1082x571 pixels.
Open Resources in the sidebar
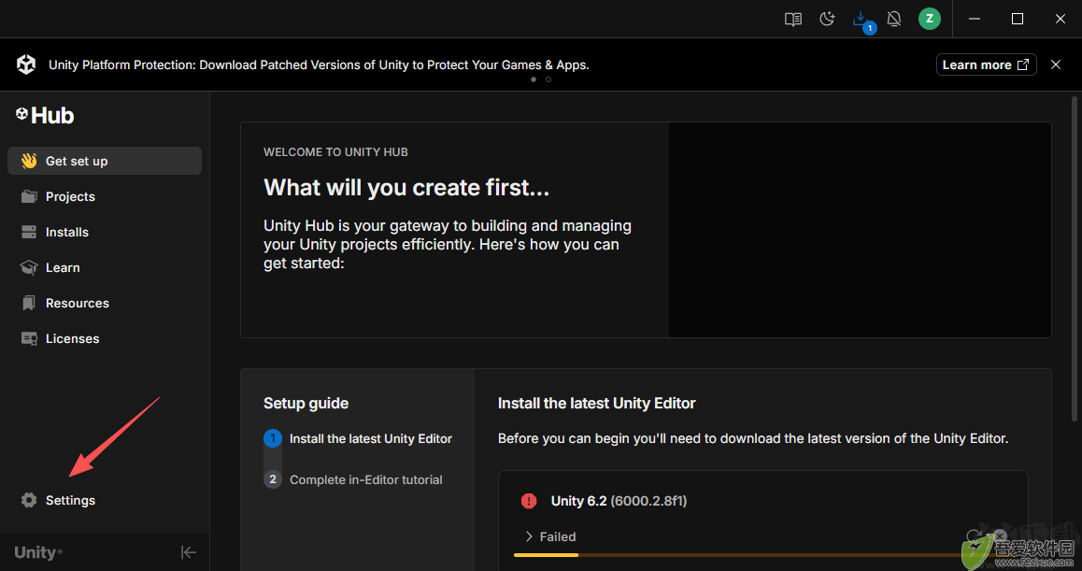pos(105,303)
